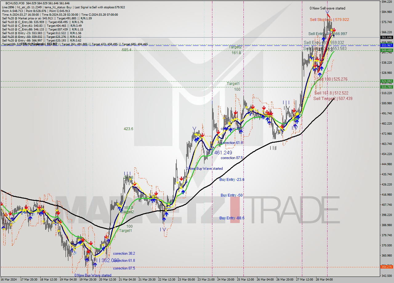This screenshot has height=283, width=394.
Task: Click the 342.500 price axis label
Action: tap(387, 276)
